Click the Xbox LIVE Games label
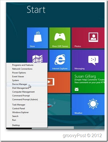The image size is (108, 142). coord(60,46)
